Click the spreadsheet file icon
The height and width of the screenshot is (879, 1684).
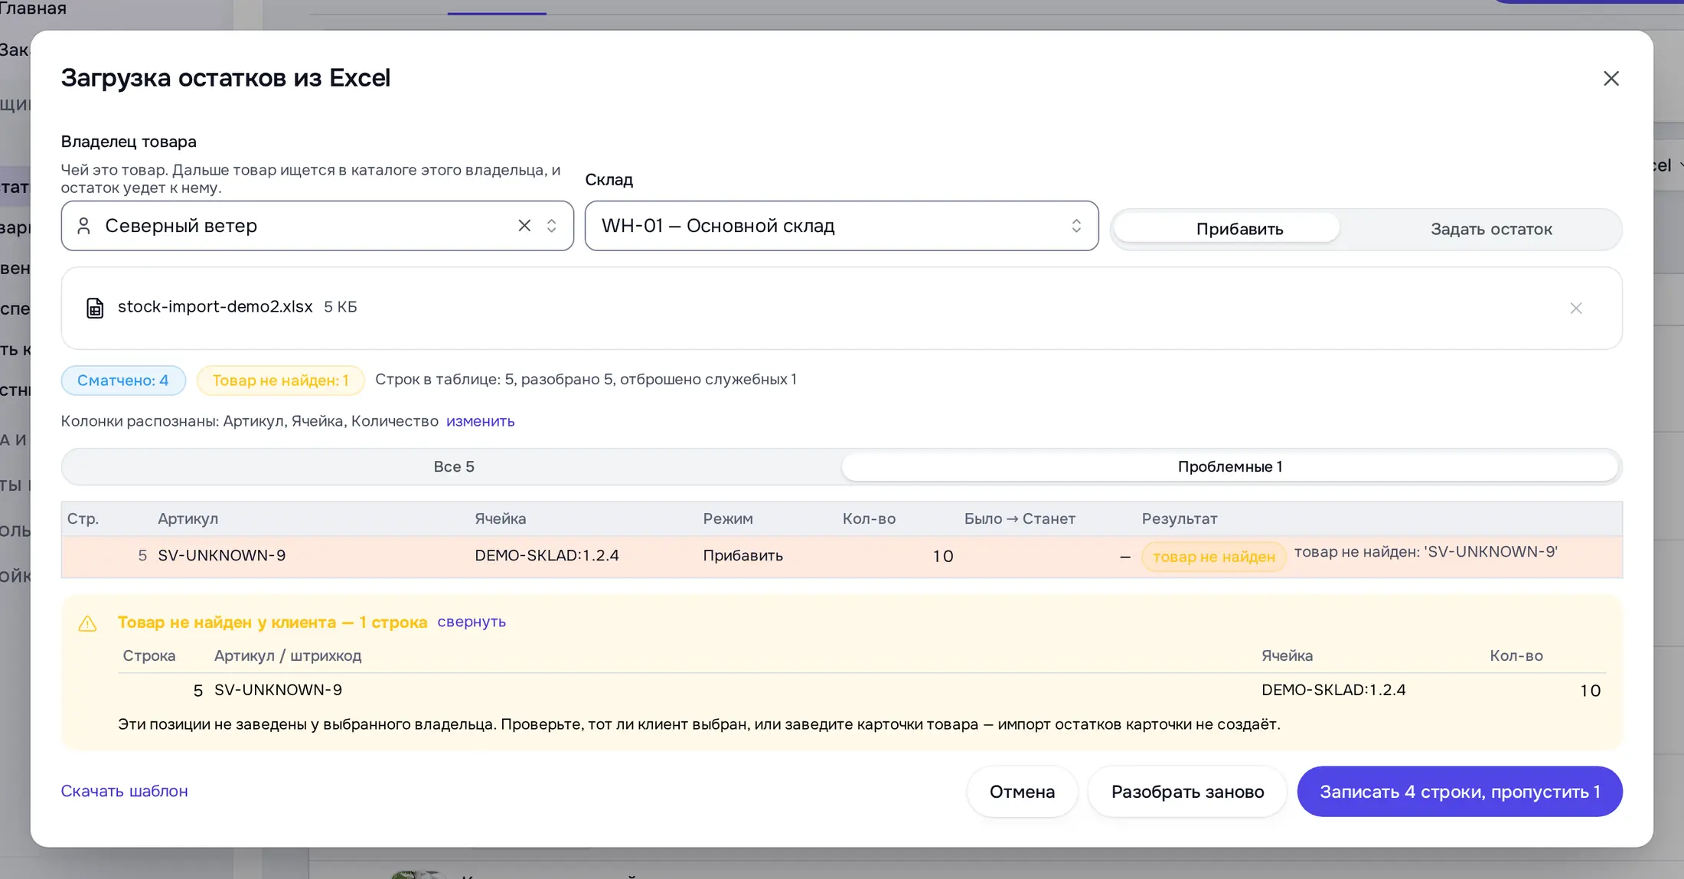95,308
